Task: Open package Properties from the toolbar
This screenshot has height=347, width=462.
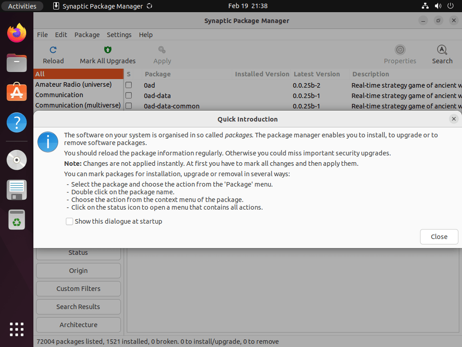Action: click(400, 54)
